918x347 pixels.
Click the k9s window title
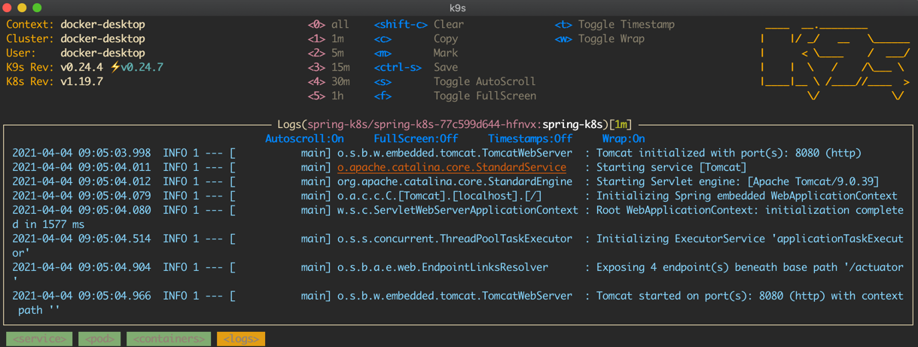point(458,8)
